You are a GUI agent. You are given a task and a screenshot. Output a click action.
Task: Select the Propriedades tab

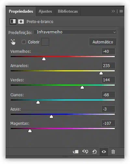coord(21,11)
